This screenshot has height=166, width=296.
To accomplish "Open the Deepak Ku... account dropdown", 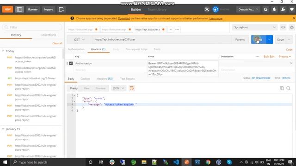I will coord(248,9).
